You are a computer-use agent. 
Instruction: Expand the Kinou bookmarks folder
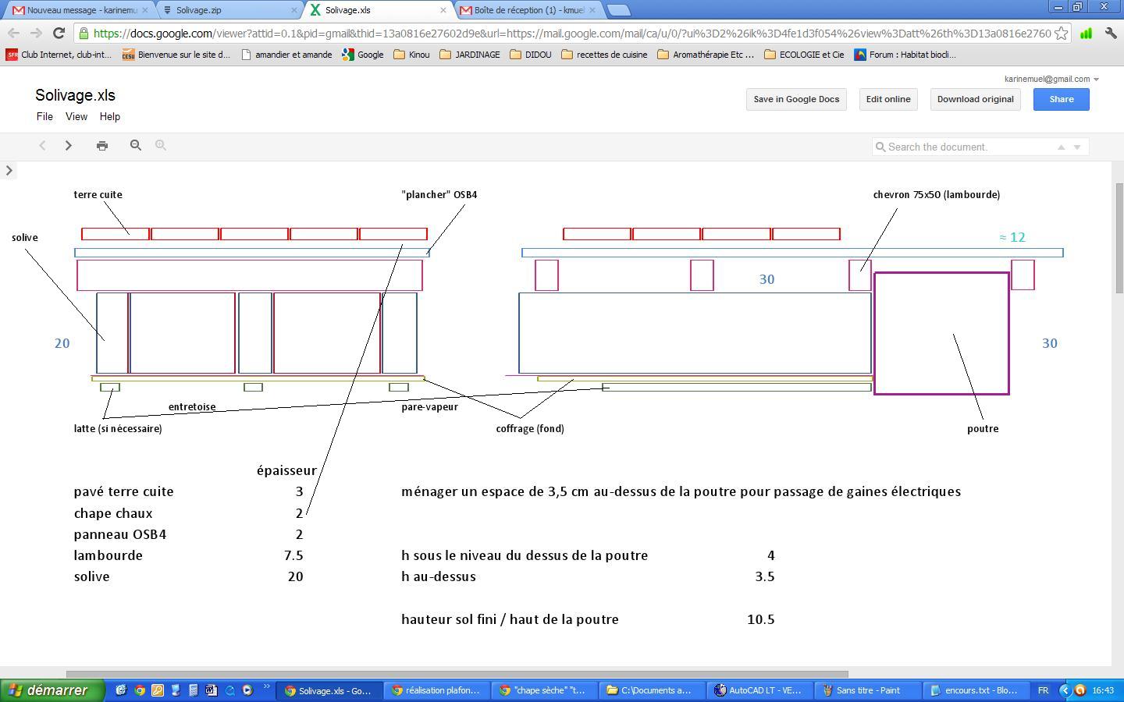411,55
